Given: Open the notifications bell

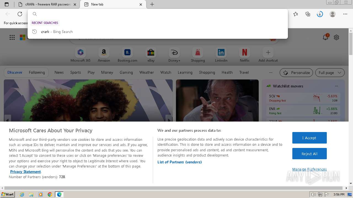Looking at the screenshot, I should point(325,37).
